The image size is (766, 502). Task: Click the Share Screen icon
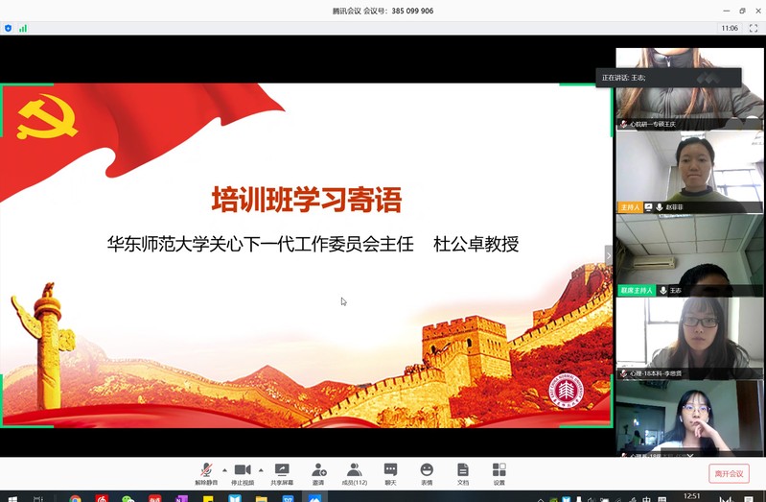tap(282, 470)
